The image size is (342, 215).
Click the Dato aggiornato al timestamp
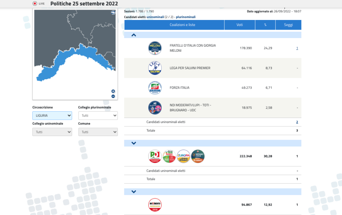click(x=274, y=11)
